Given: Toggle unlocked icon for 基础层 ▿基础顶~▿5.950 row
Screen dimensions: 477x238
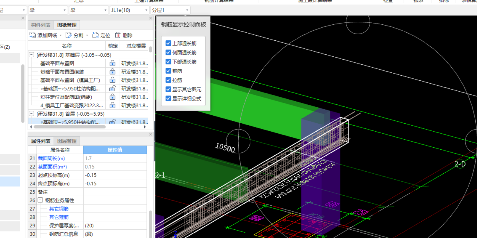Looking at the screenshot, I should (x=112, y=88).
